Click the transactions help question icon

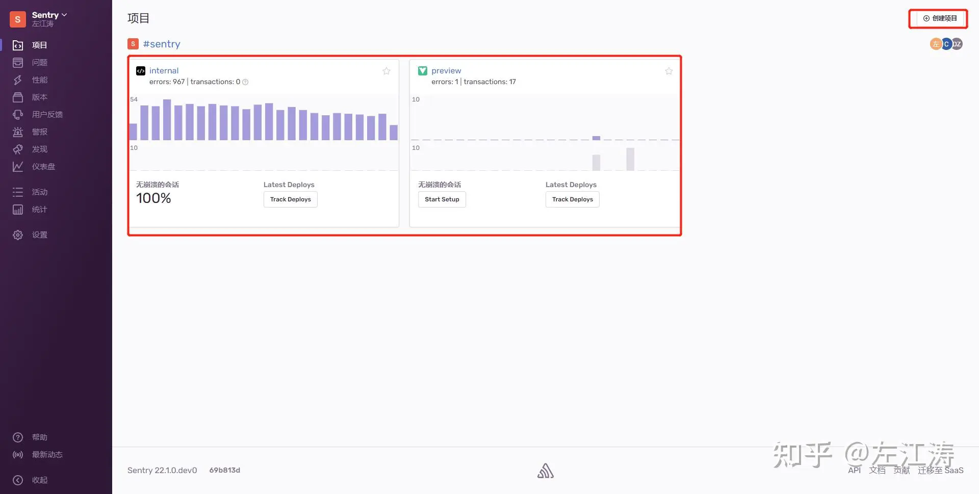point(245,82)
